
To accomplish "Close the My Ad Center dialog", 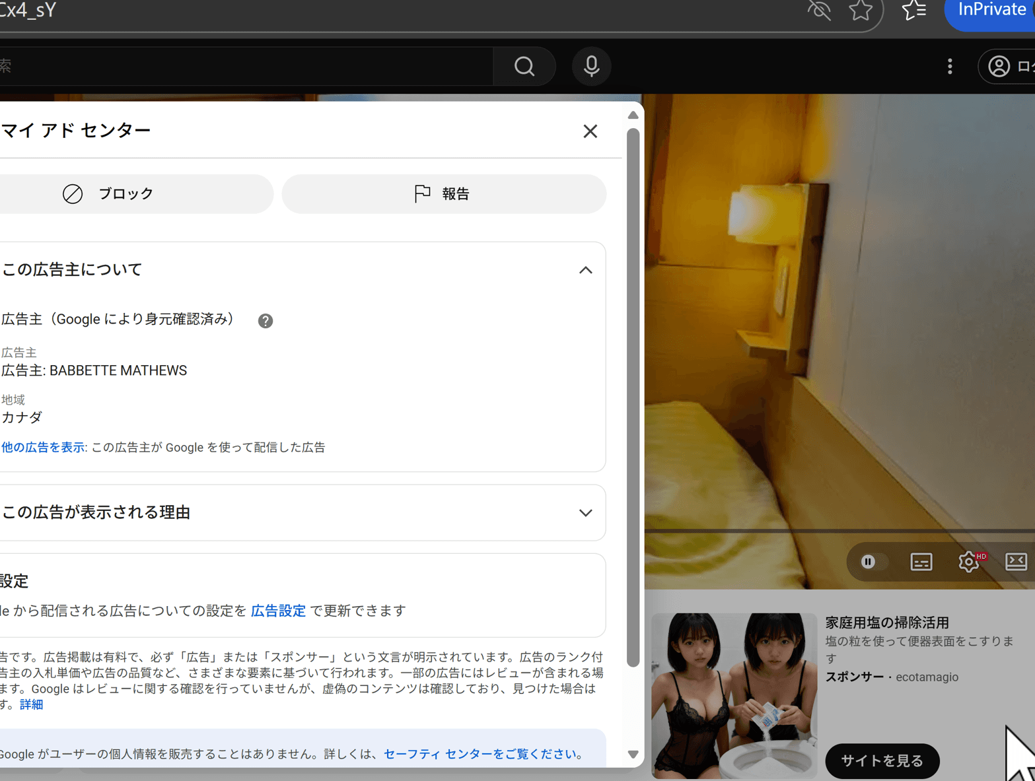I will 590,131.
